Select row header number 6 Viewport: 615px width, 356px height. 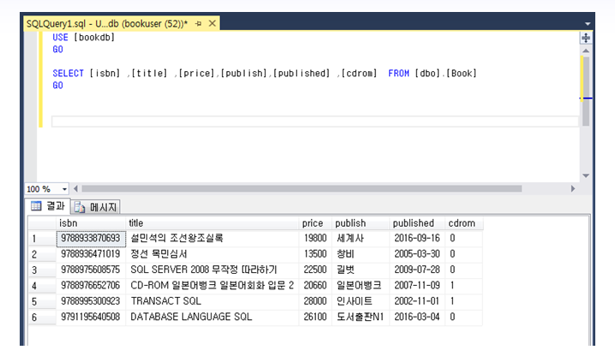[42, 317]
